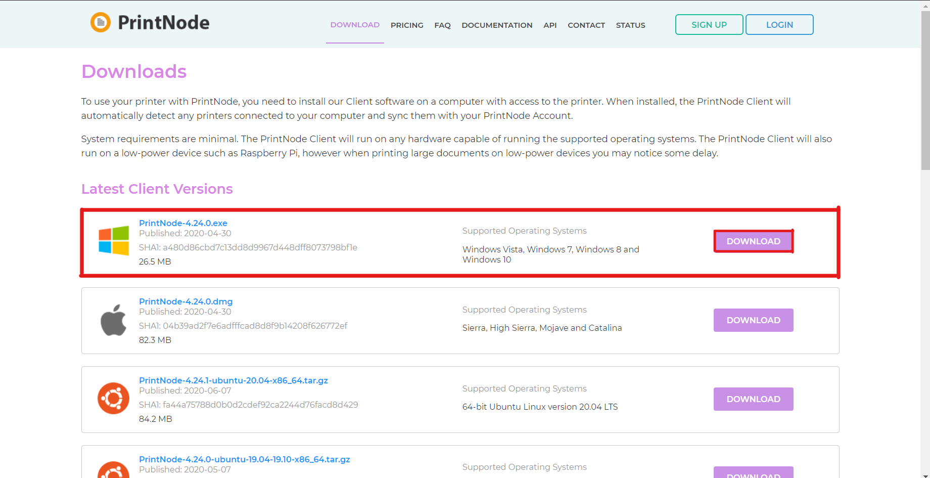Open the PrintNode-4.24.0-ubuntu-19.04-19.10-x86_64.tar.gz link
Image resolution: width=930 pixels, height=478 pixels.
click(245, 459)
